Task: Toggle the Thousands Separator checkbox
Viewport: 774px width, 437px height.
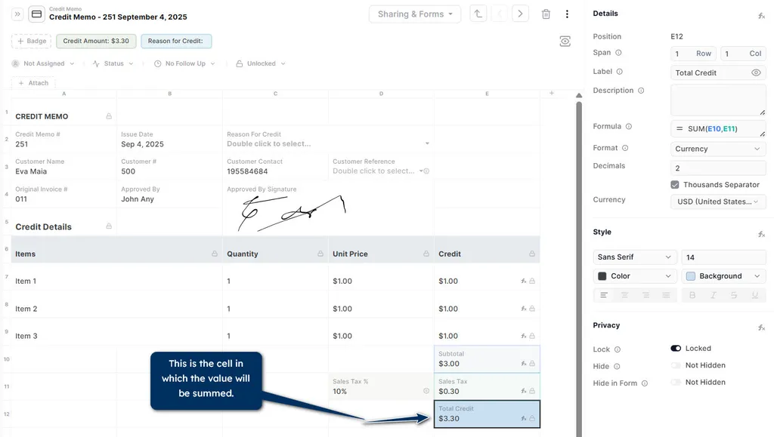Action: click(675, 185)
